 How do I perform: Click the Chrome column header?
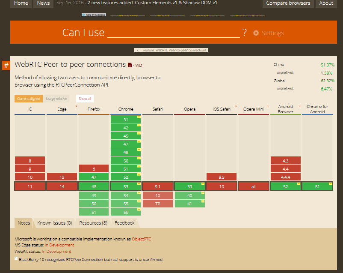[126, 109]
